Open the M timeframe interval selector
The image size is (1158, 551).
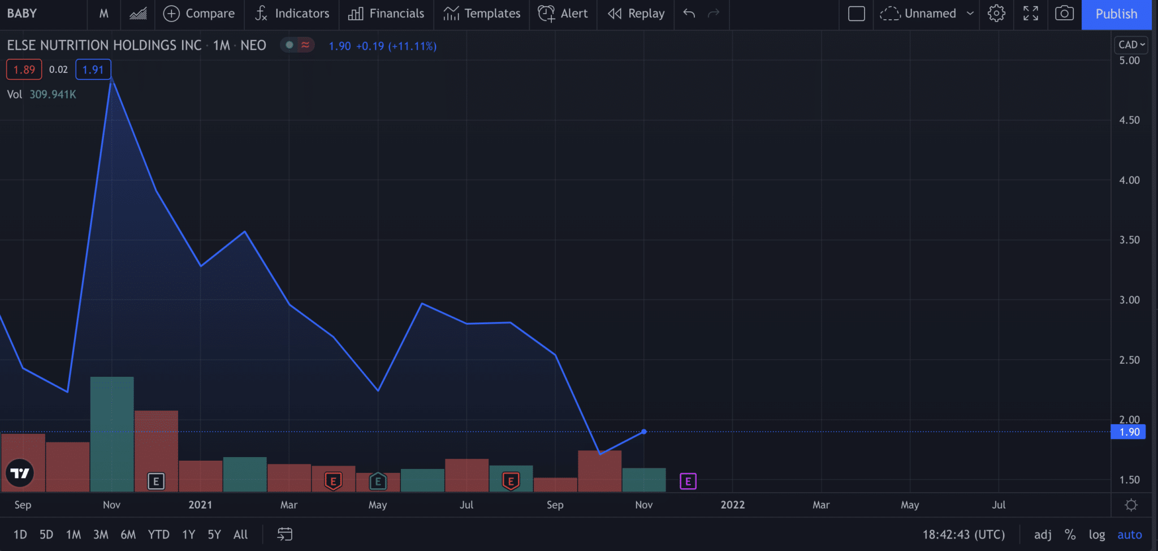click(103, 14)
